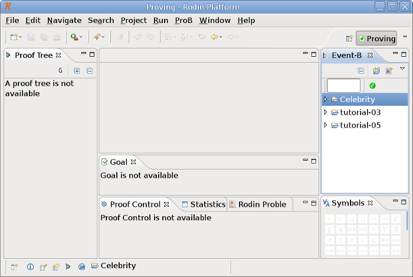Expand the Celebrity project tree node
This screenshot has width=413, height=277.
click(325, 99)
